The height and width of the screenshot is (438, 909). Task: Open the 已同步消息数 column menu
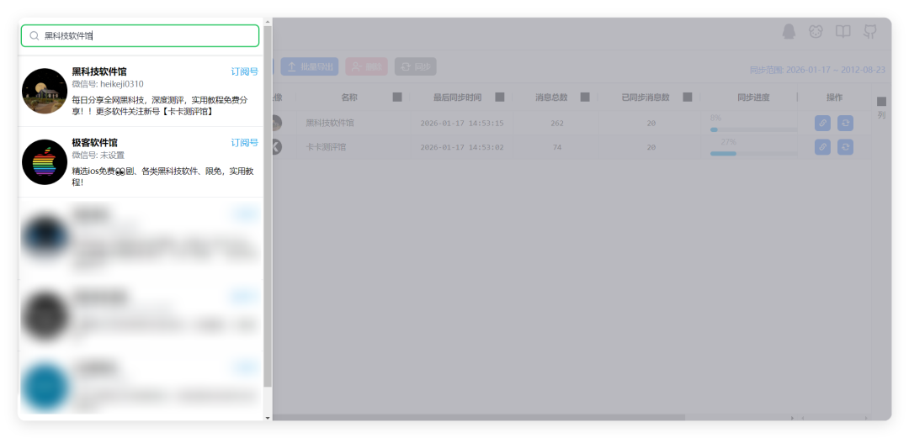tap(687, 98)
